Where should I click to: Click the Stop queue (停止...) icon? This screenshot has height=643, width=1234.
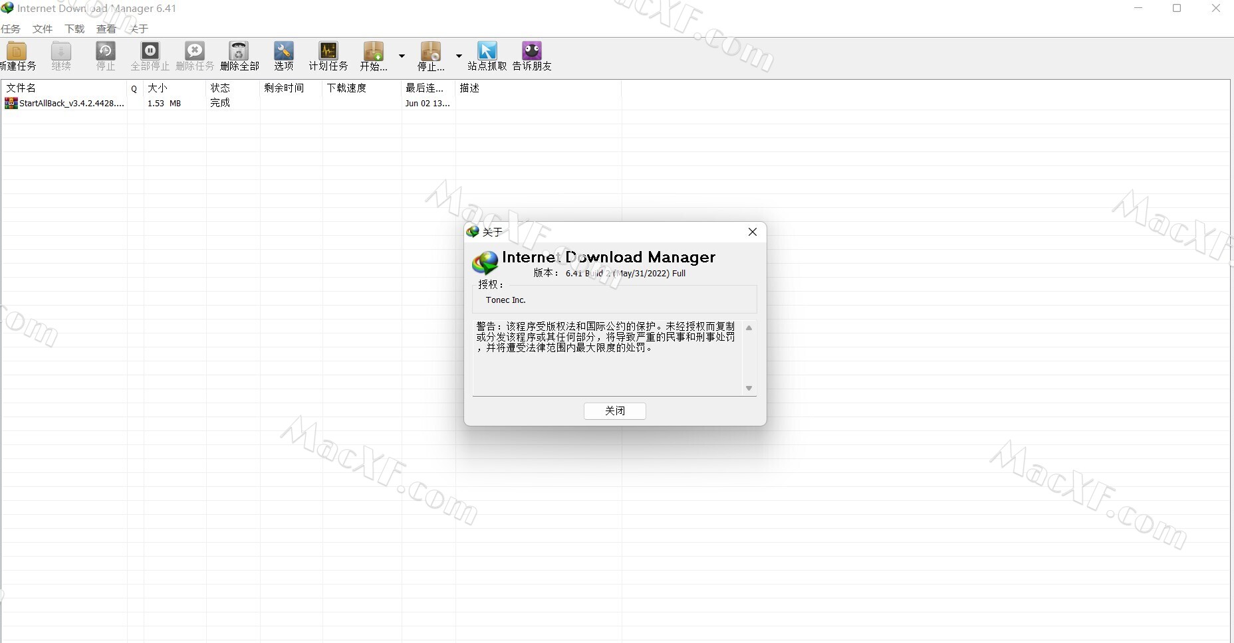pyautogui.click(x=431, y=51)
